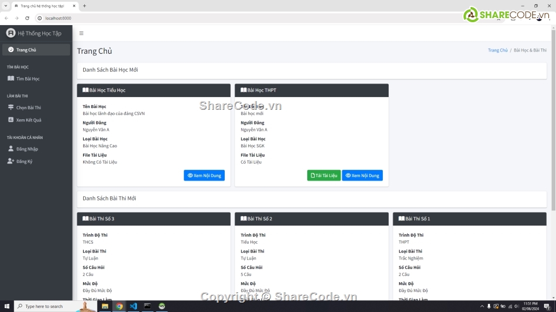The height and width of the screenshot is (312, 556).
Task: Click text Bài học lãnh đạo của đảng CSVN
Action: pyautogui.click(x=114, y=113)
